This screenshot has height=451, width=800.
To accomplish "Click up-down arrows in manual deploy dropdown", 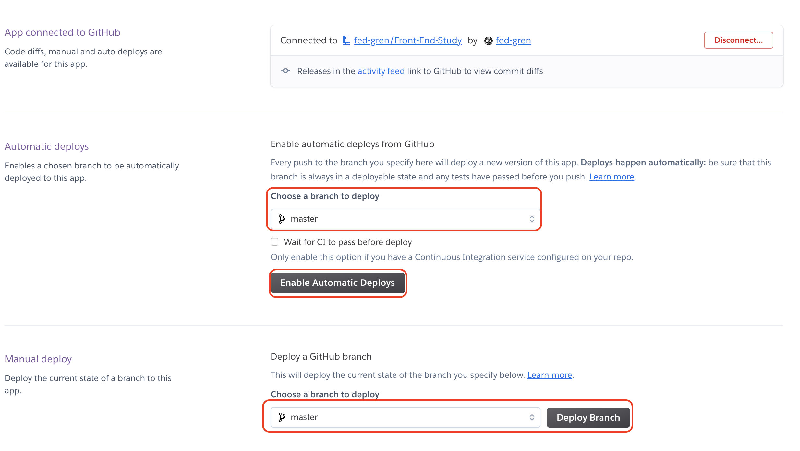I will (532, 417).
